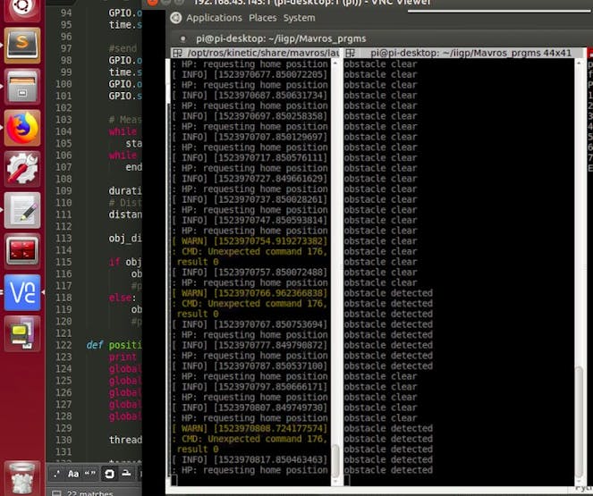Click the terminal cursor box in left pane
The height and width of the screenshot is (496, 593).
point(174,480)
